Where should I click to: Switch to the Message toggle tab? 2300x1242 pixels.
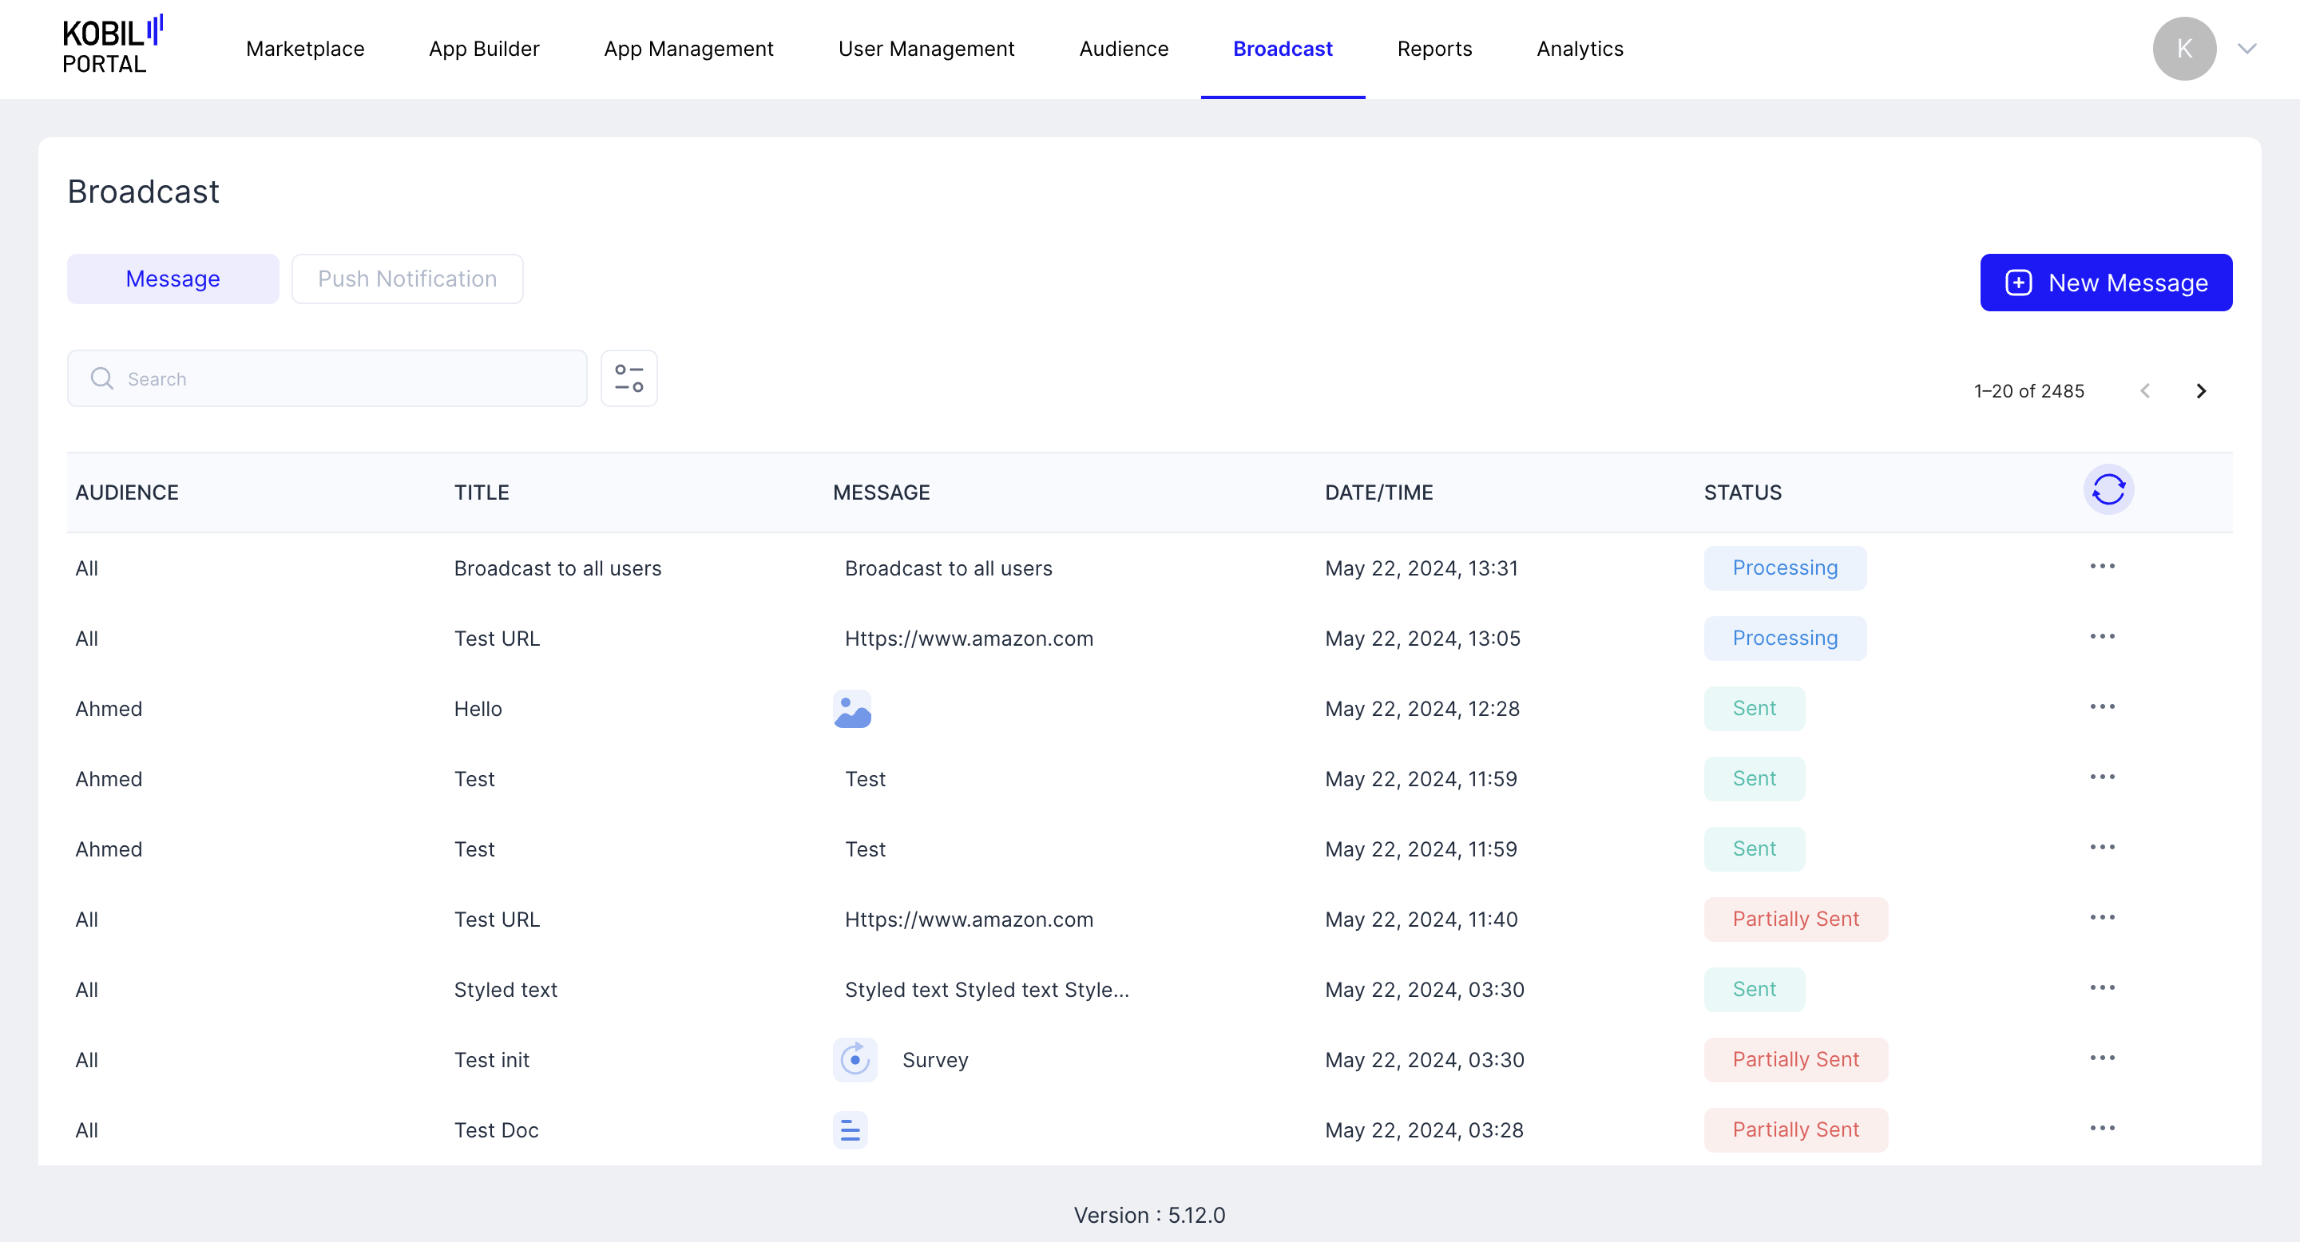[172, 279]
